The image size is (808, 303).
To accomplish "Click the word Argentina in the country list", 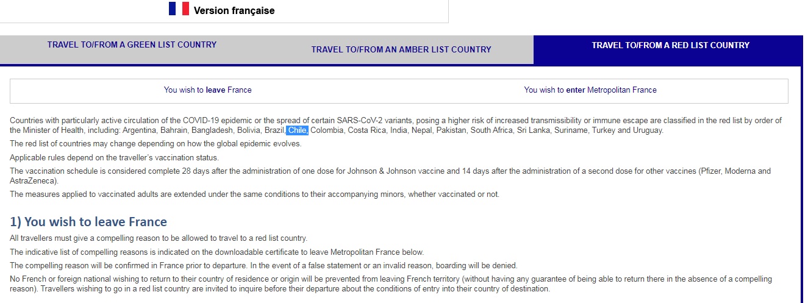I will coord(140,130).
